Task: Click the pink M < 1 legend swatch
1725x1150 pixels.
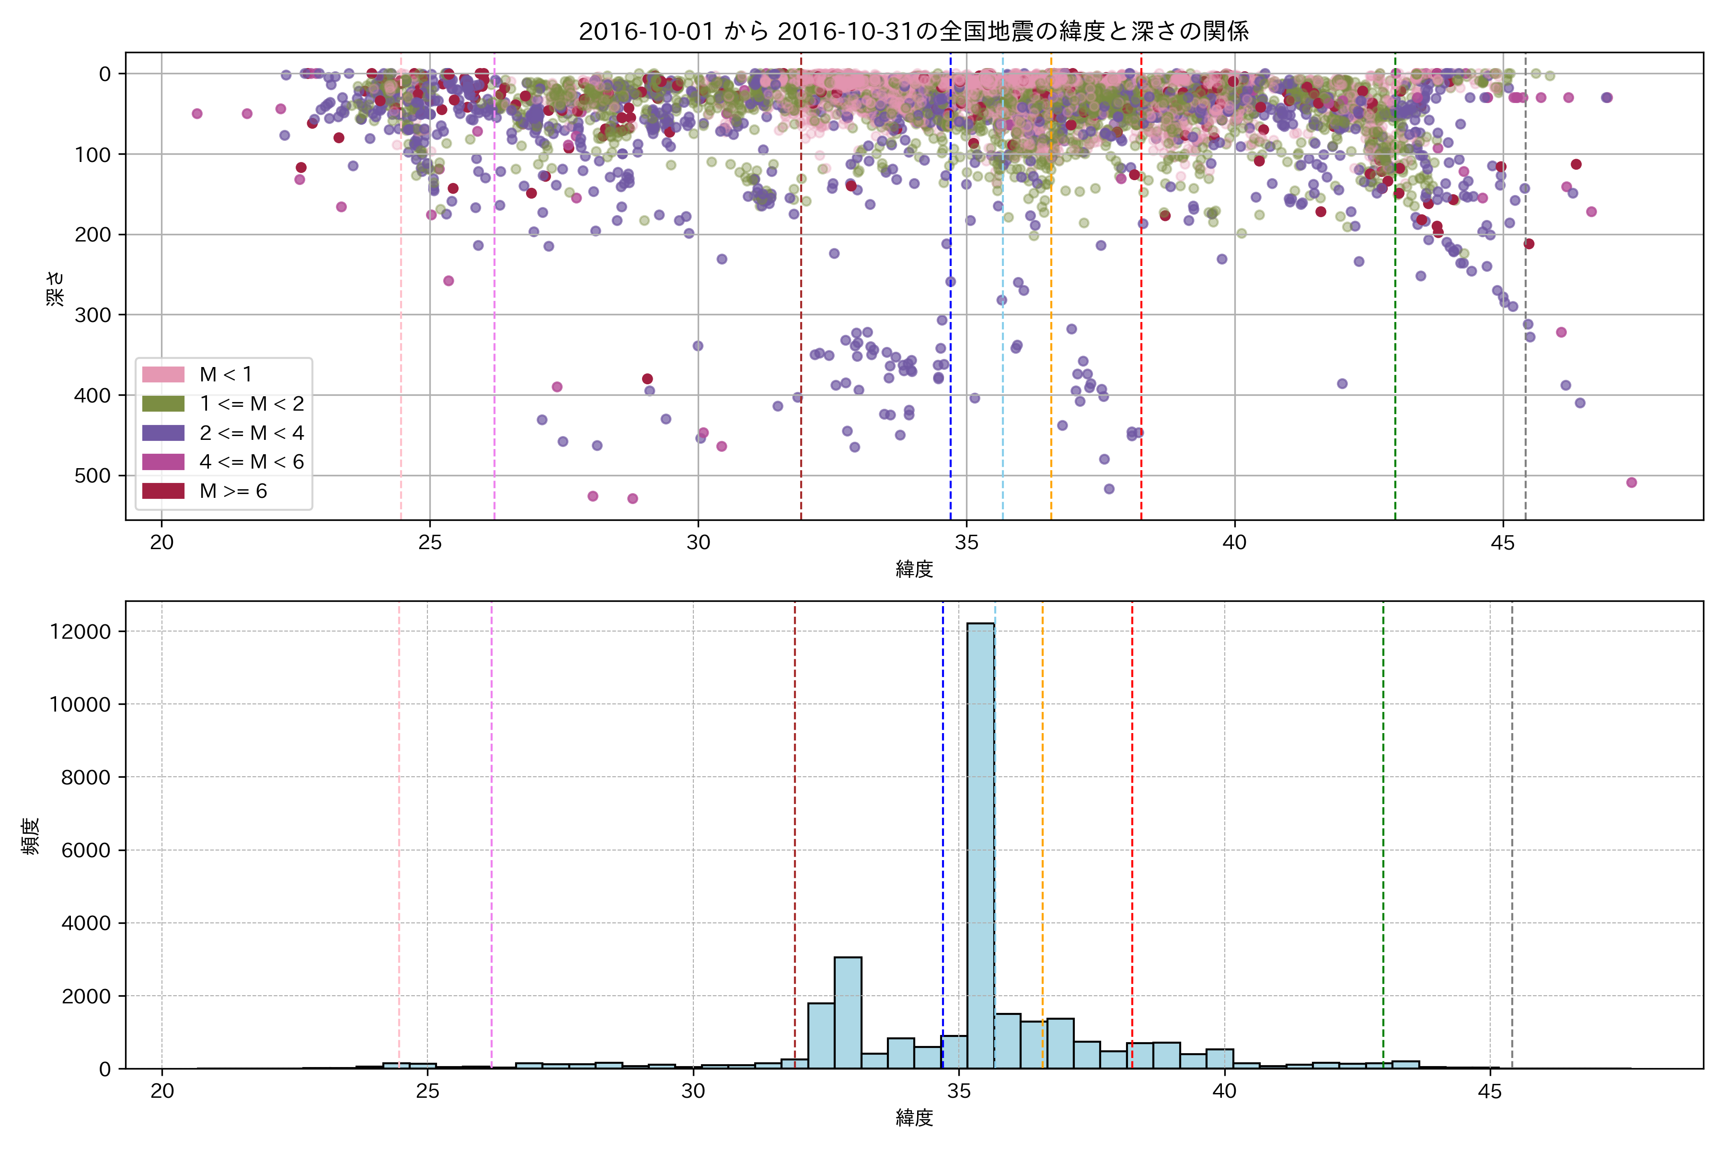Action: [163, 375]
